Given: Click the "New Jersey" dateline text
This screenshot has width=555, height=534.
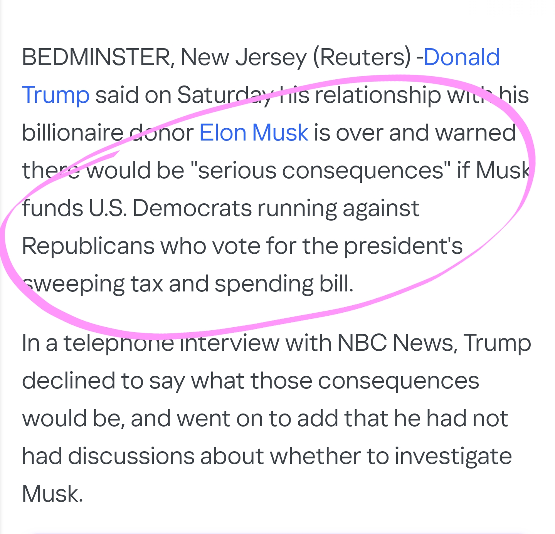Looking at the screenshot, I should 243,57.
